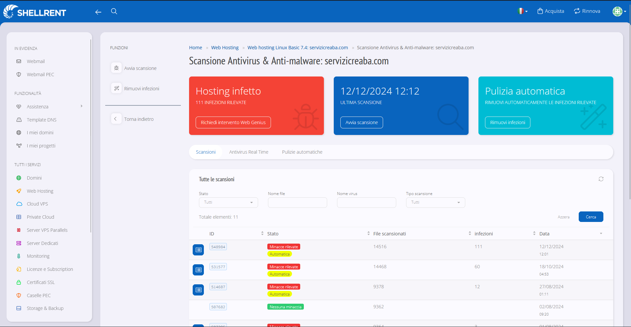Image resolution: width=631 pixels, height=327 pixels.
Task: Click the Licenze e Subscription icon
Action: (19, 269)
